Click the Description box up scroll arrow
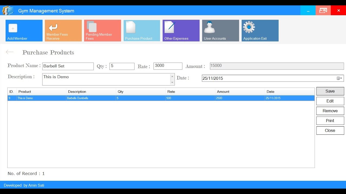 pyautogui.click(x=172, y=77)
